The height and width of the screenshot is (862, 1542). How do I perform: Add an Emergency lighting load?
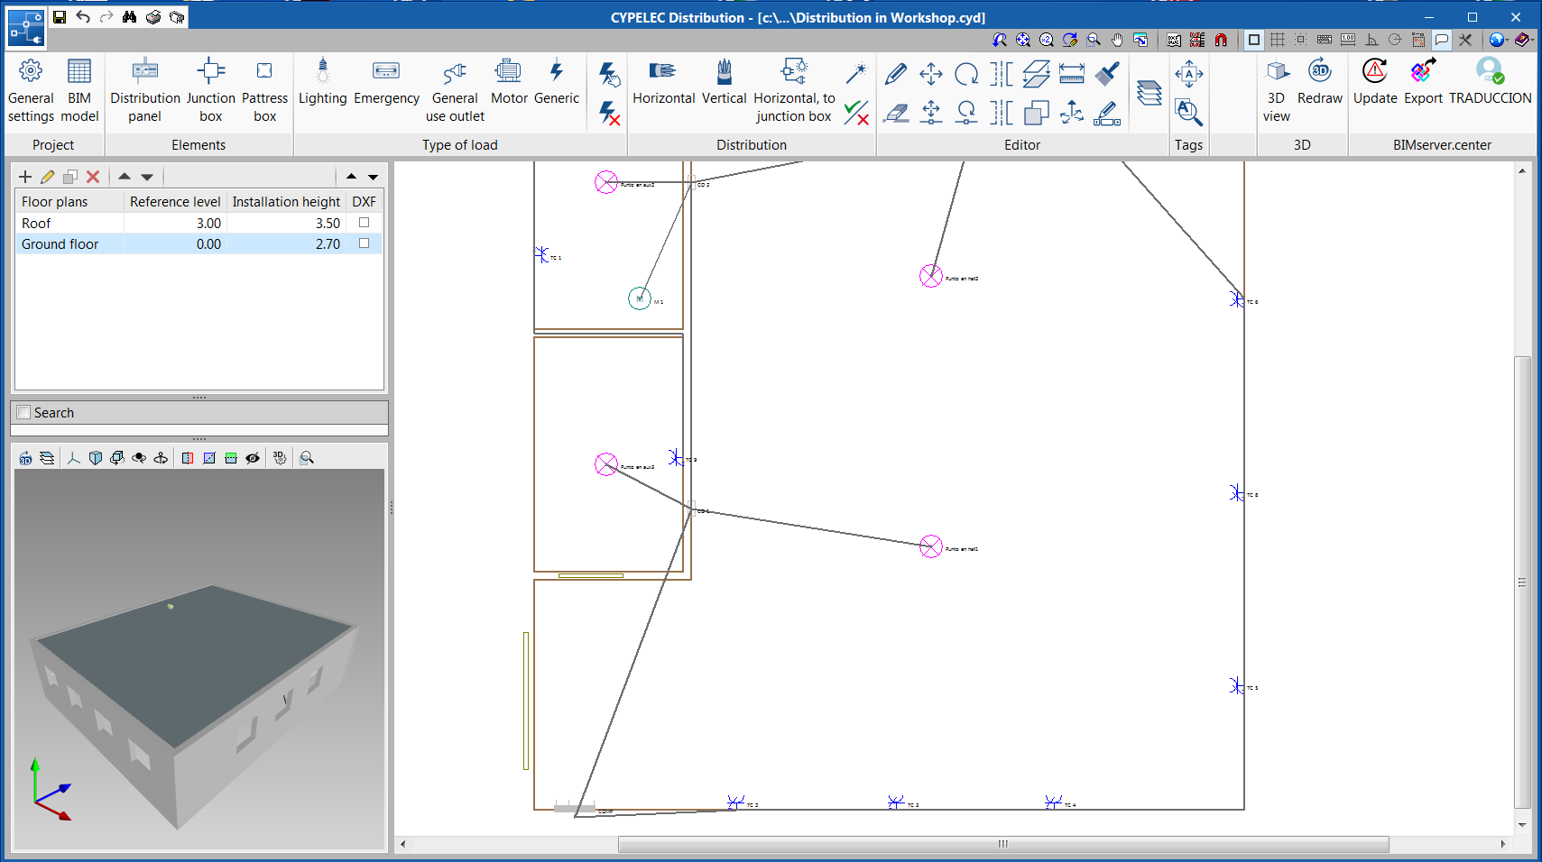click(386, 86)
